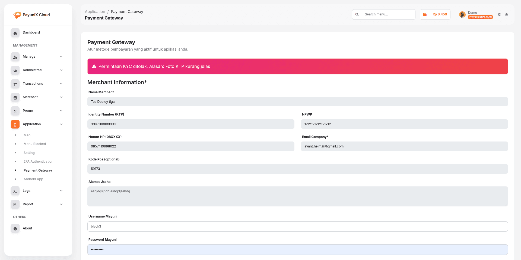Image resolution: width=521 pixels, height=260 pixels.
Task: Click the Merchant store icon
Action: (x=15, y=97)
